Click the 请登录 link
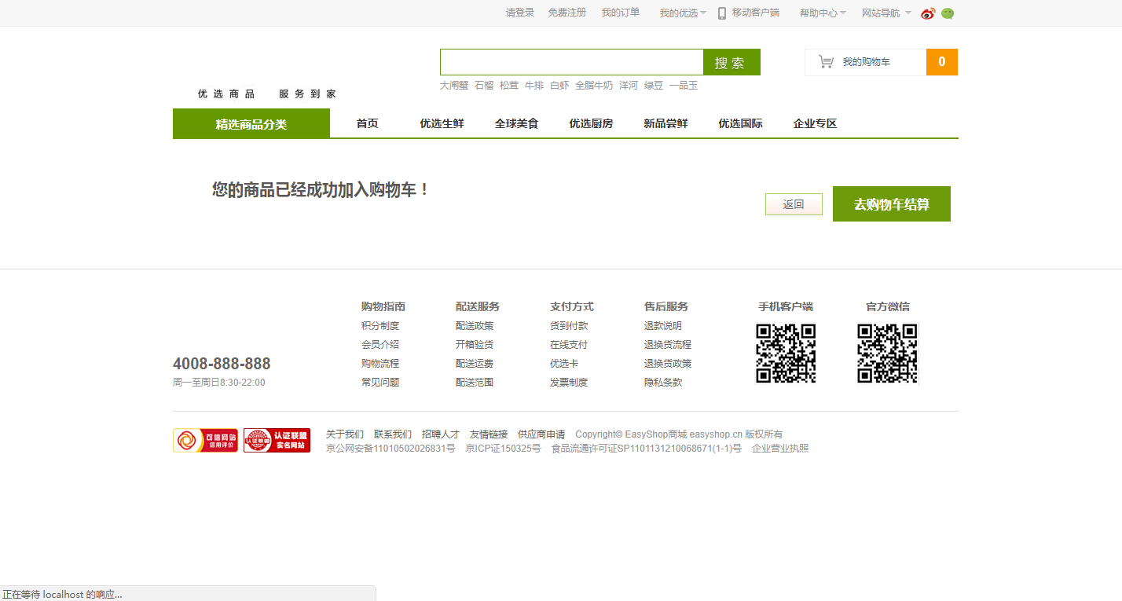Viewport: 1122px width, 601px height. (520, 13)
